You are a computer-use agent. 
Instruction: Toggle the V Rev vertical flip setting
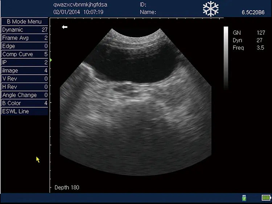(x=25, y=79)
